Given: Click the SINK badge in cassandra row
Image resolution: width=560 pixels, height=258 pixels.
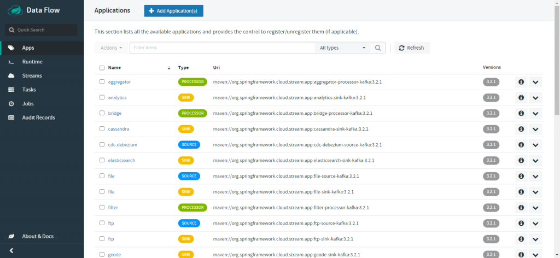Looking at the screenshot, I should [186, 129].
